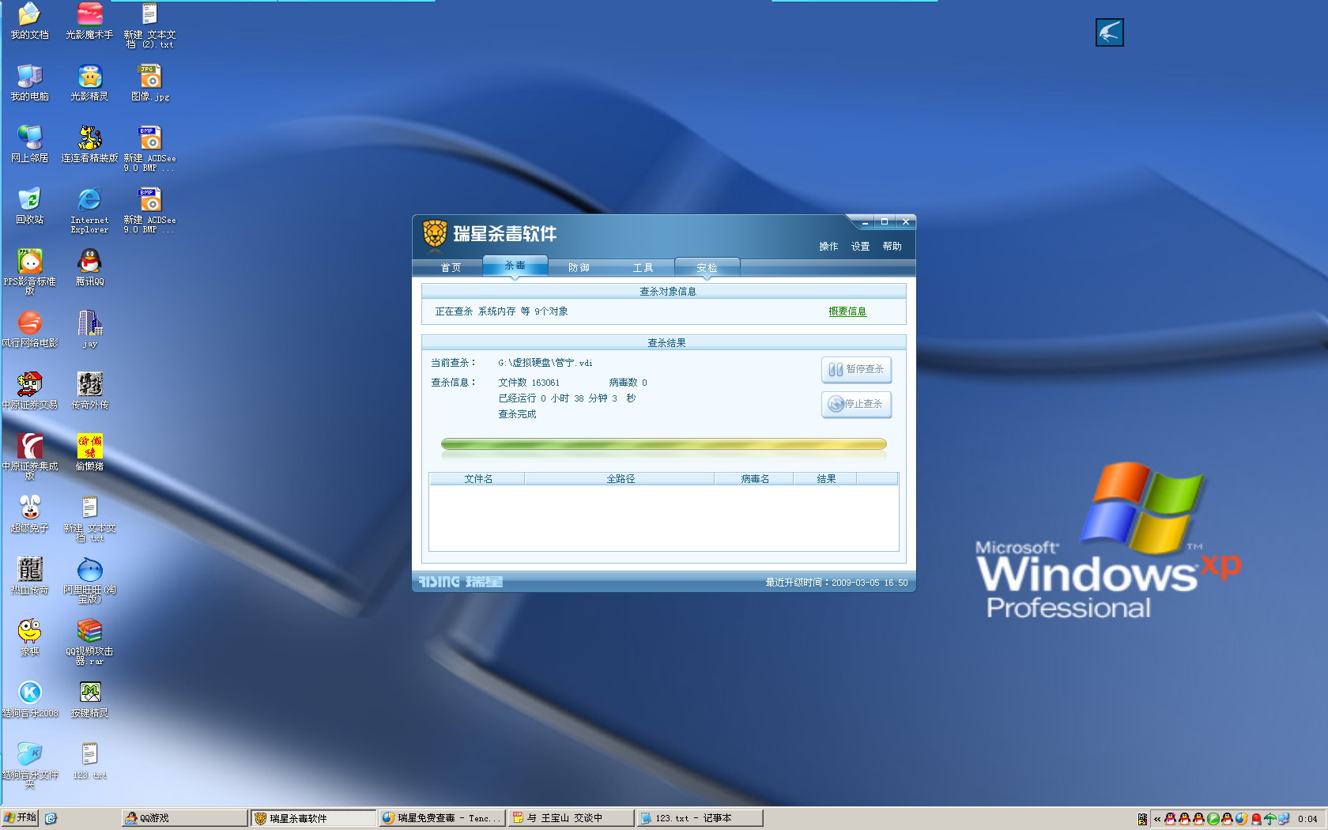Sort results by 文件名 column header
The width and height of the screenshot is (1328, 830).
click(477, 479)
